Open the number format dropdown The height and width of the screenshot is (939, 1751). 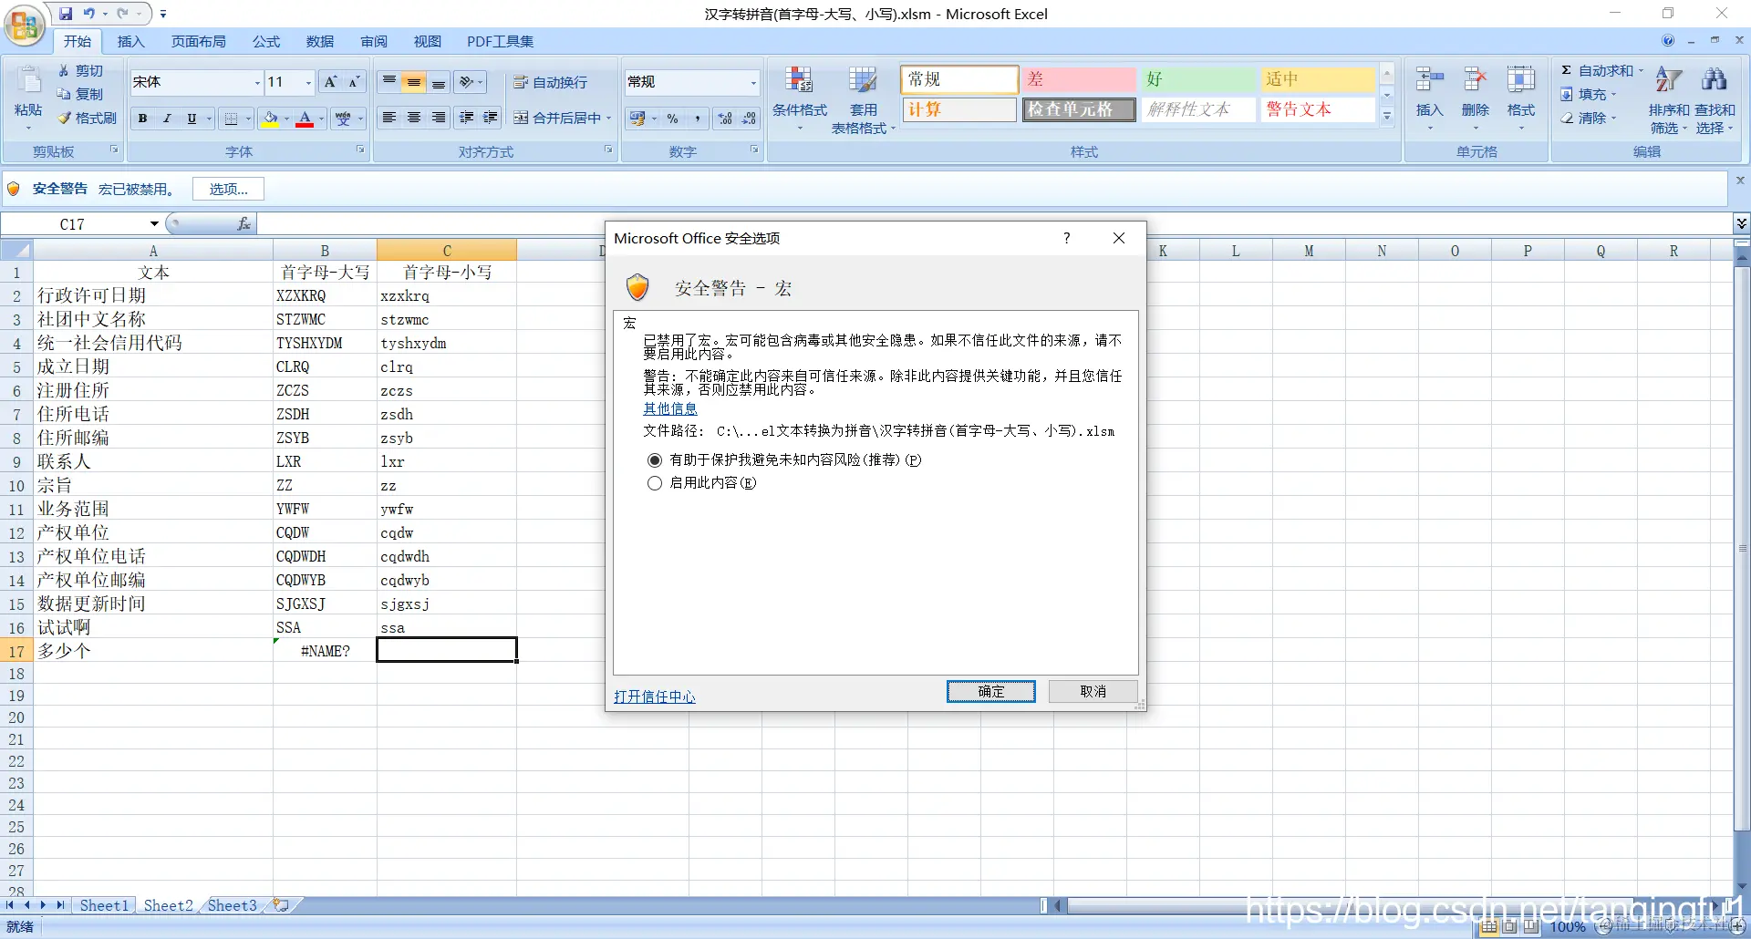click(x=753, y=82)
